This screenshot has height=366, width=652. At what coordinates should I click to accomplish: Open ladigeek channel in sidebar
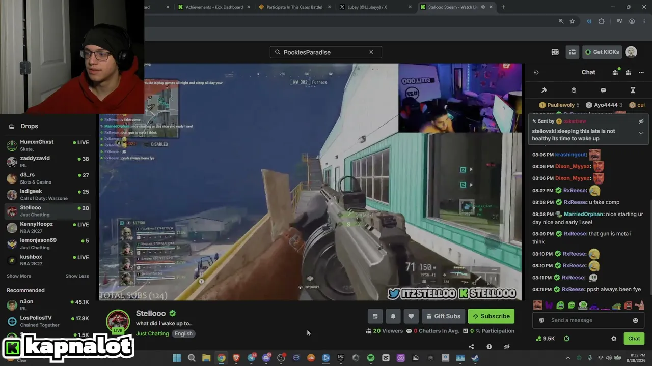click(48, 195)
